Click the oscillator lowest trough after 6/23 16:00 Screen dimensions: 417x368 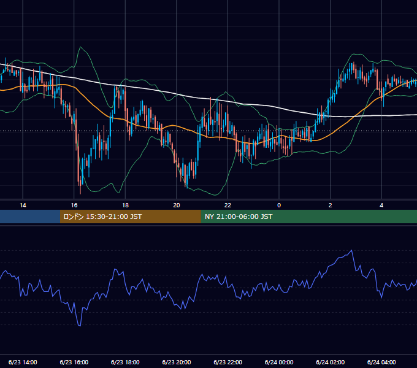tap(80, 325)
